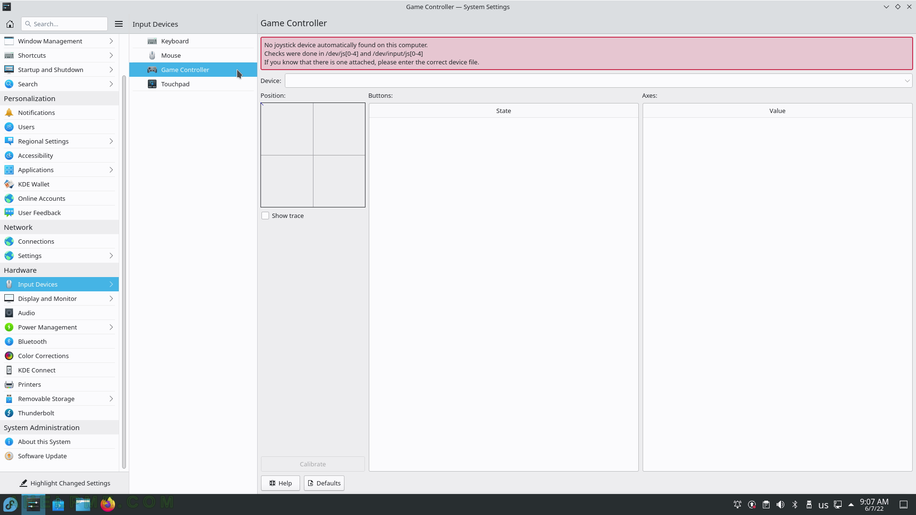
Task: Click the State column header
Action: click(x=503, y=111)
